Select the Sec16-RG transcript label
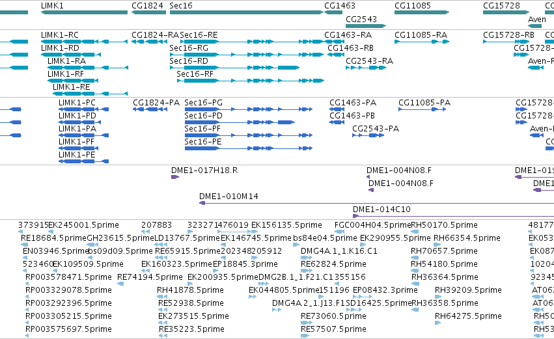The width and height of the screenshot is (554, 339). coord(189,48)
